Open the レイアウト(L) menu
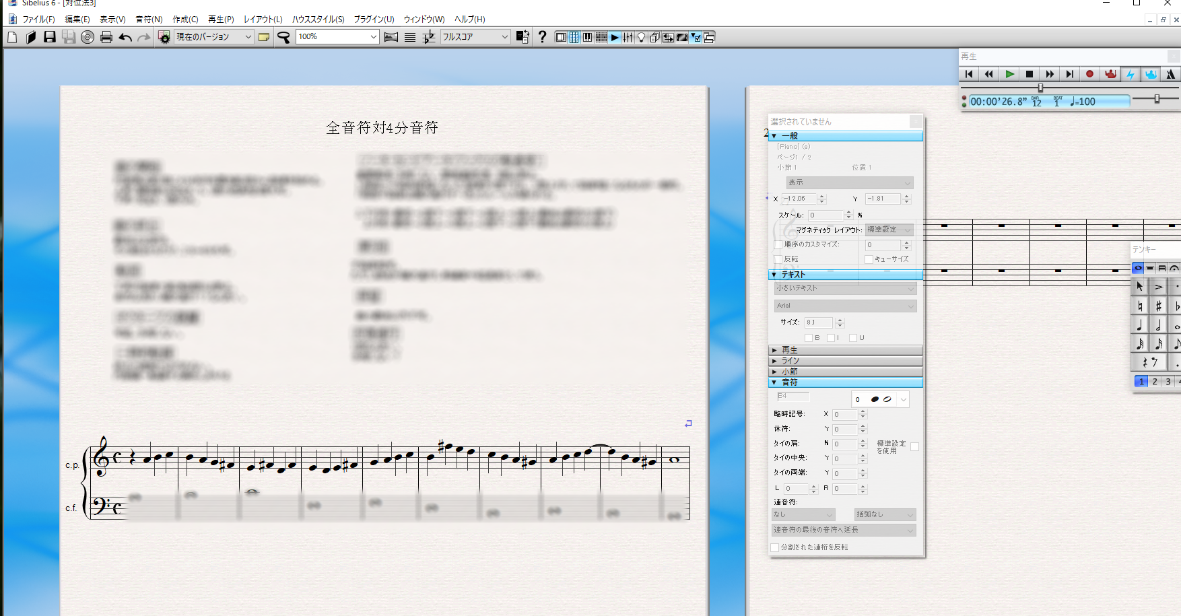This screenshot has height=616, width=1181. tap(263, 20)
